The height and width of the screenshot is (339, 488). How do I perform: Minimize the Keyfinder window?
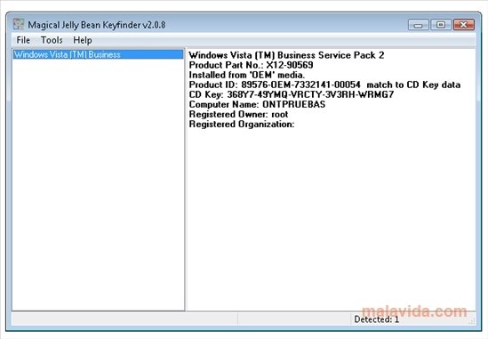pos(419,25)
